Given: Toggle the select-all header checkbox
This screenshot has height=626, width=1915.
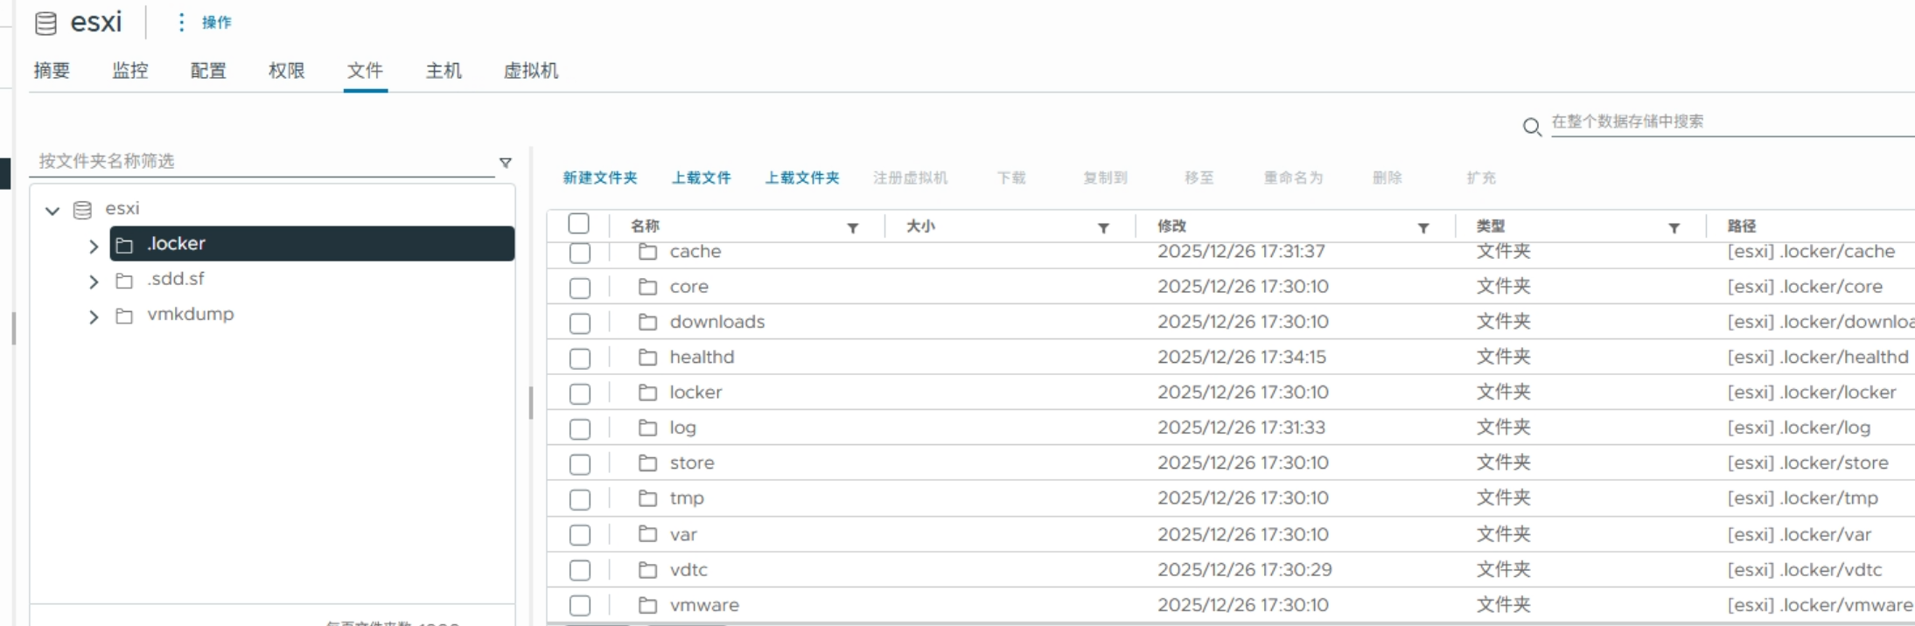Looking at the screenshot, I should coord(578,224).
